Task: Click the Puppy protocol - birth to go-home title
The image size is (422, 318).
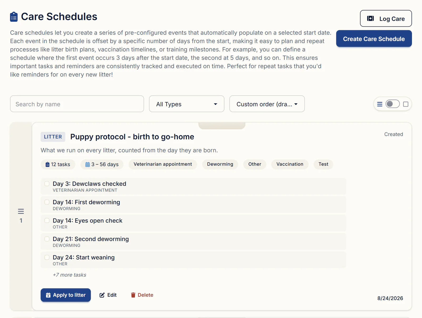Action: click(132, 137)
